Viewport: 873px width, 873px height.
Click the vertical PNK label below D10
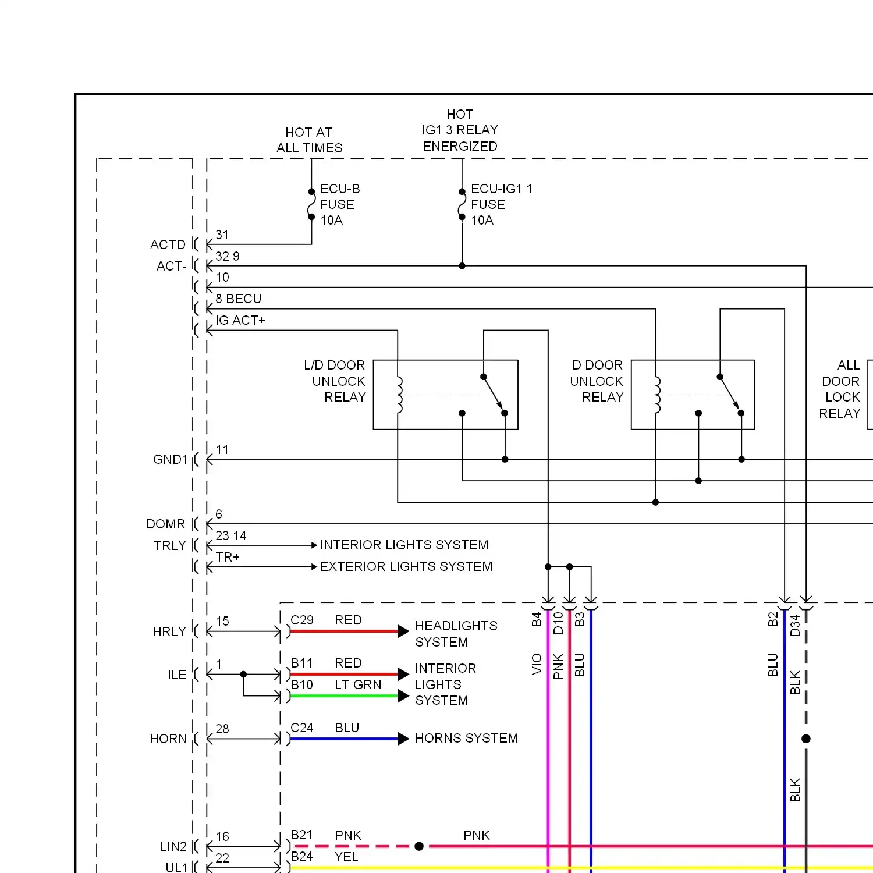pyautogui.click(x=558, y=666)
